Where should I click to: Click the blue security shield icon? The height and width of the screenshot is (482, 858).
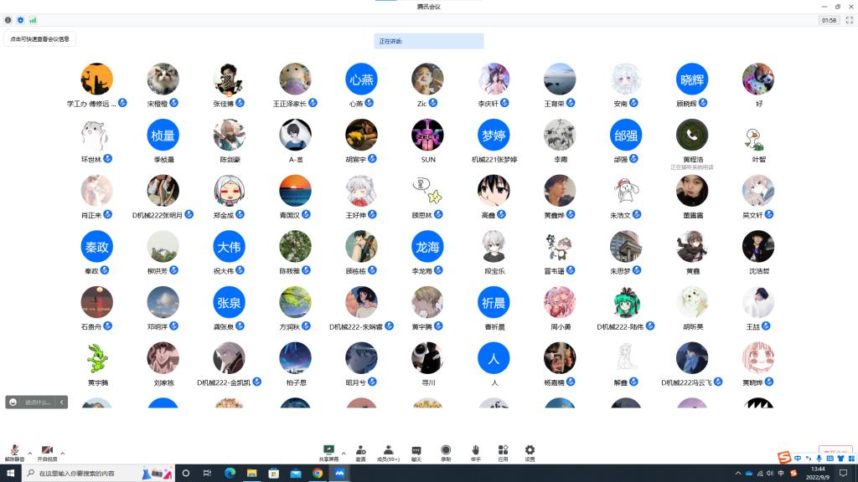coord(20,19)
